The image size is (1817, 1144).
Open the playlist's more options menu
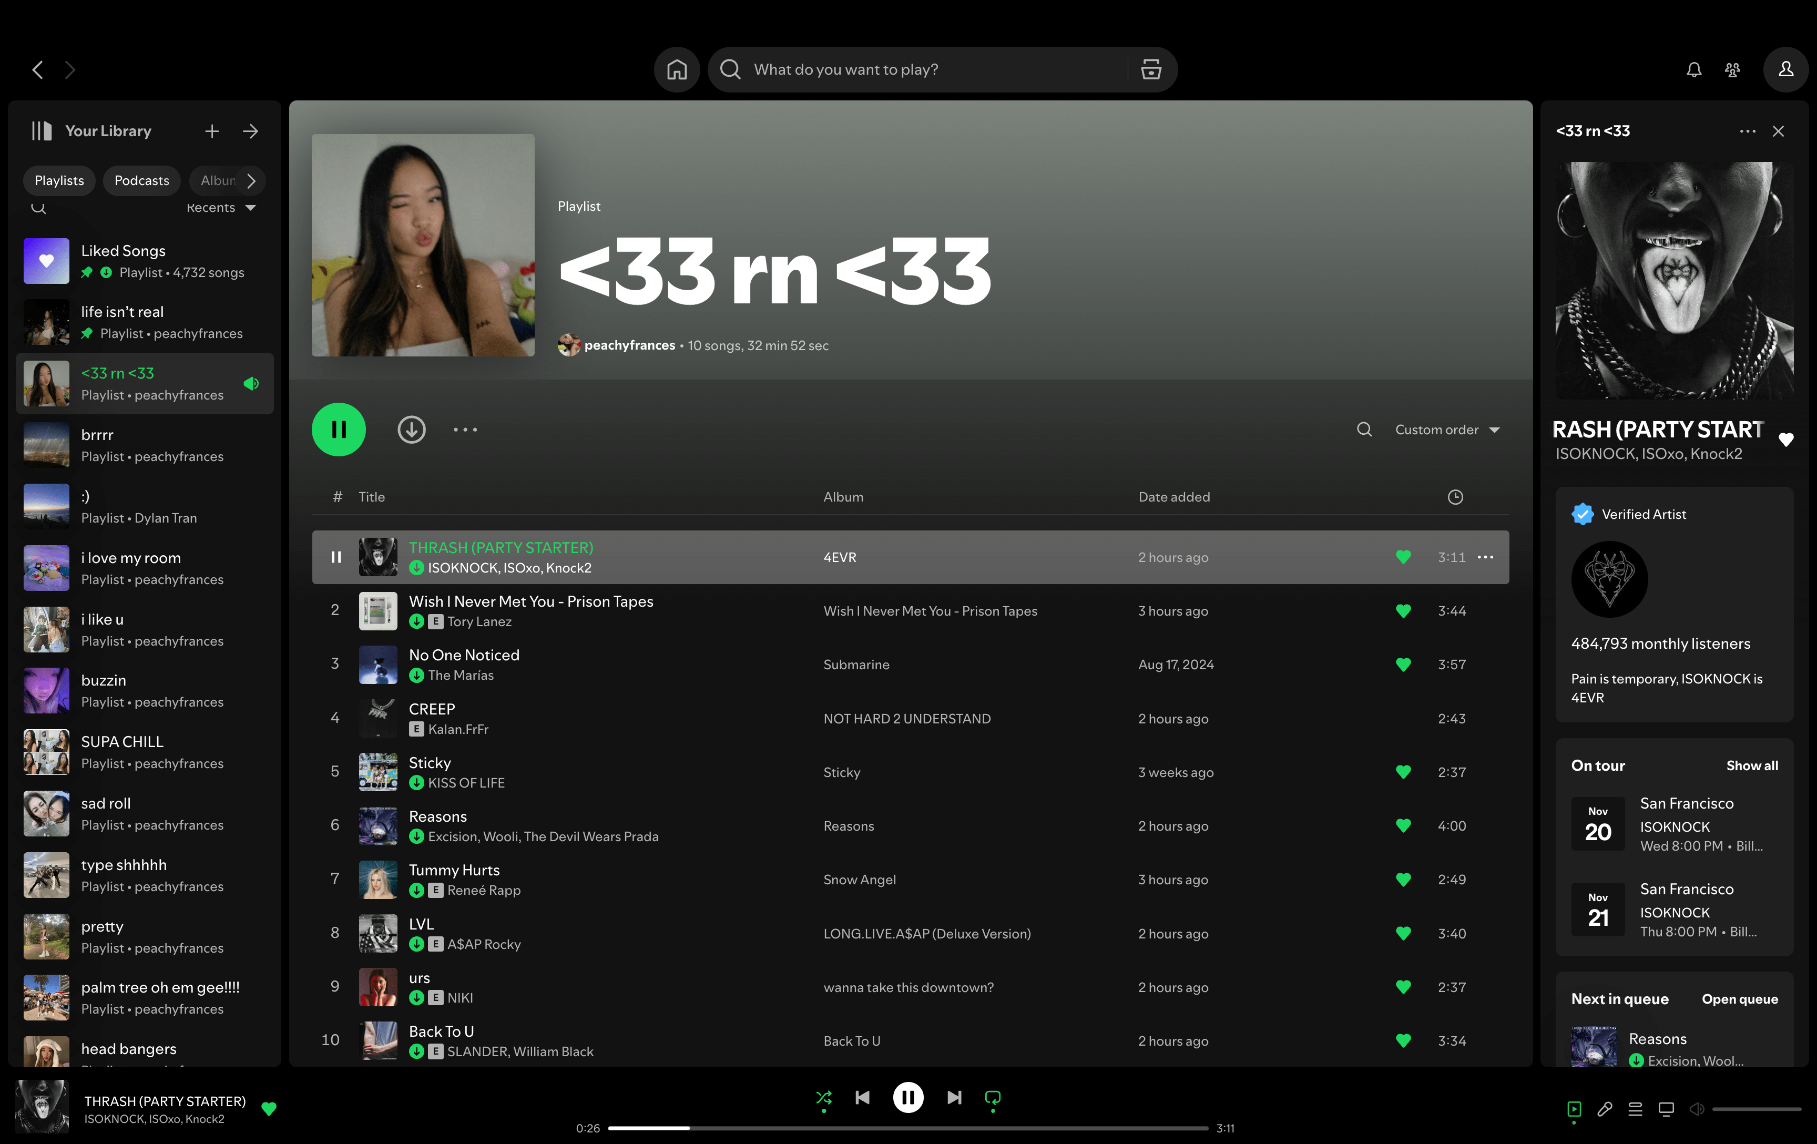click(465, 430)
